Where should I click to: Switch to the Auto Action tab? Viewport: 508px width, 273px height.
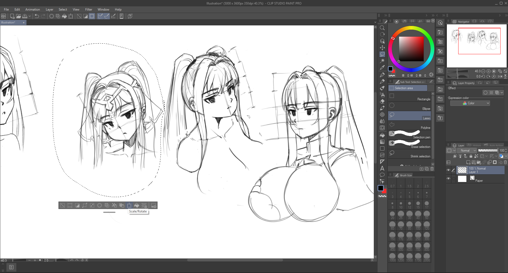click(494, 145)
